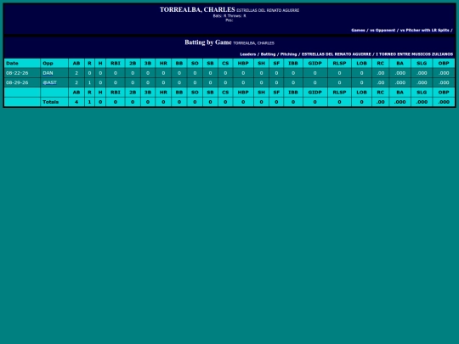Click the TORREALBA, CHARLES page title
The width and height of the screenshot is (459, 344).
pos(197,9)
